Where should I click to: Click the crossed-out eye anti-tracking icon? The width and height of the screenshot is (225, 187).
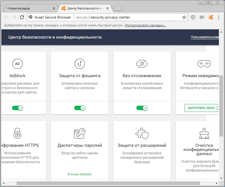tap(142, 64)
